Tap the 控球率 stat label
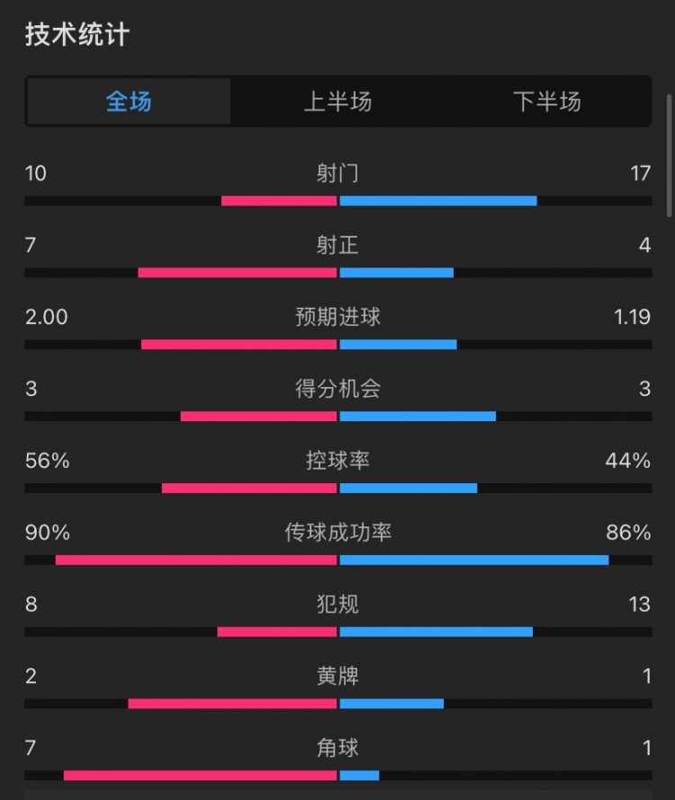675x800 pixels. pyautogui.click(x=337, y=461)
